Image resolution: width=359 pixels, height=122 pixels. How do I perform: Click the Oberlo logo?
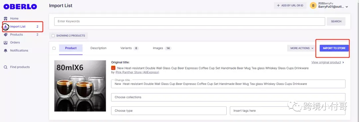(x=20, y=7)
